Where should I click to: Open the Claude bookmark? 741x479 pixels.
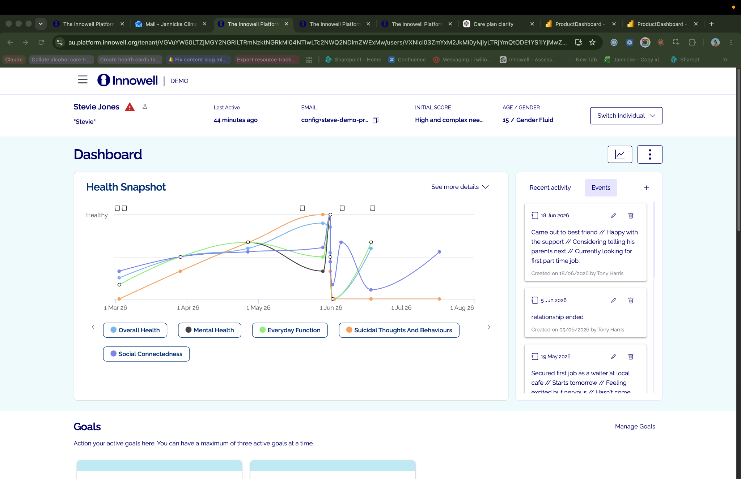pos(14,60)
